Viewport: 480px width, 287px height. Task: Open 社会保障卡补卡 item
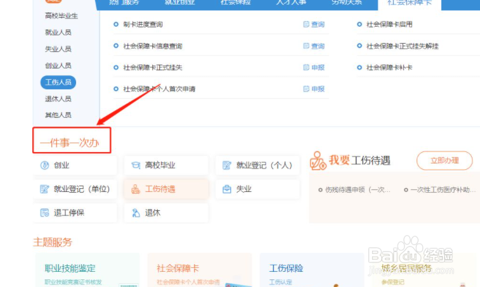click(x=389, y=67)
